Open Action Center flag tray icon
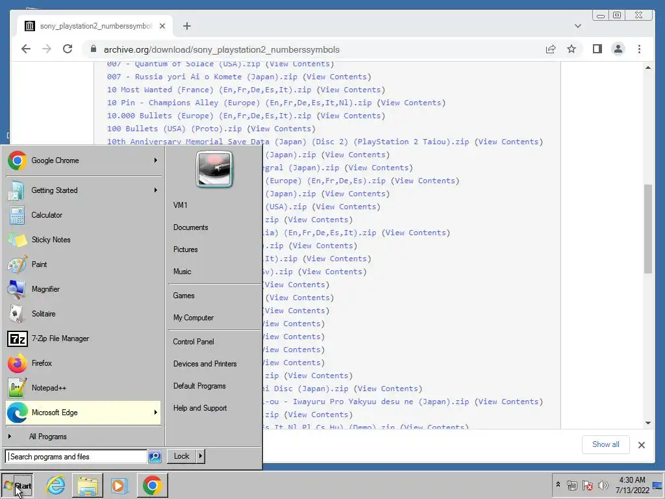Image resolution: width=665 pixels, height=499 pixels. [587, 485]
